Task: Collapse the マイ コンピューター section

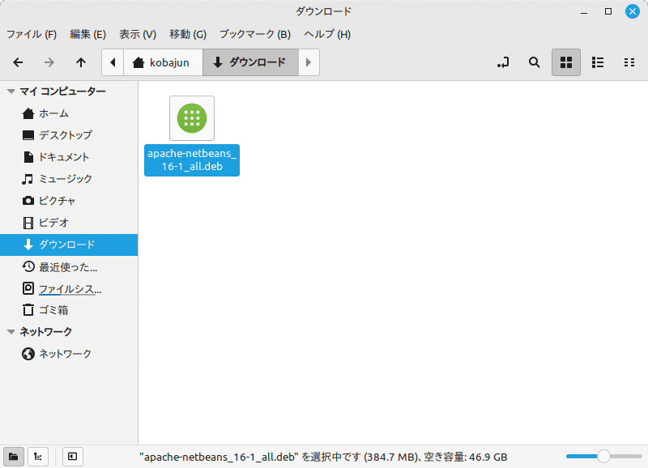Action: click(11, 91)
